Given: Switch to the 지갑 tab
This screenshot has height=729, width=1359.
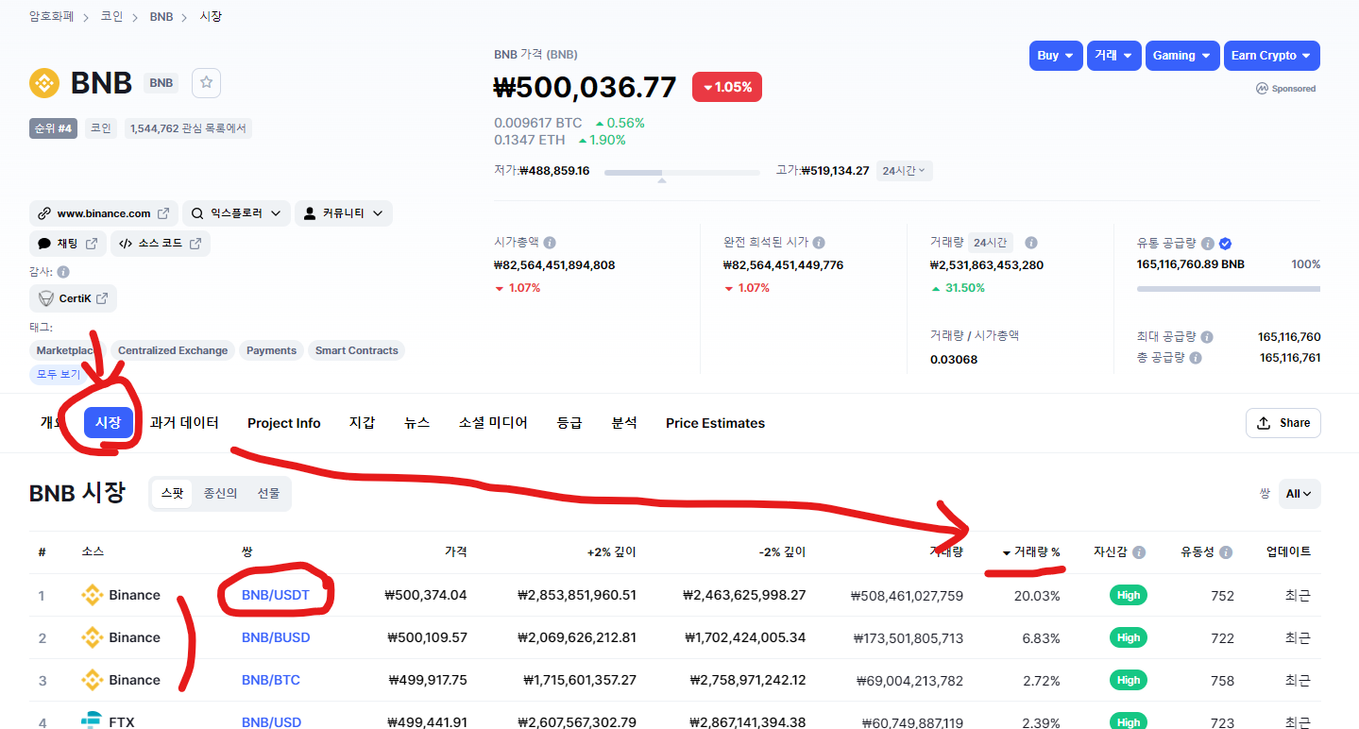Looking at the screenshot, I should point(362,423).
